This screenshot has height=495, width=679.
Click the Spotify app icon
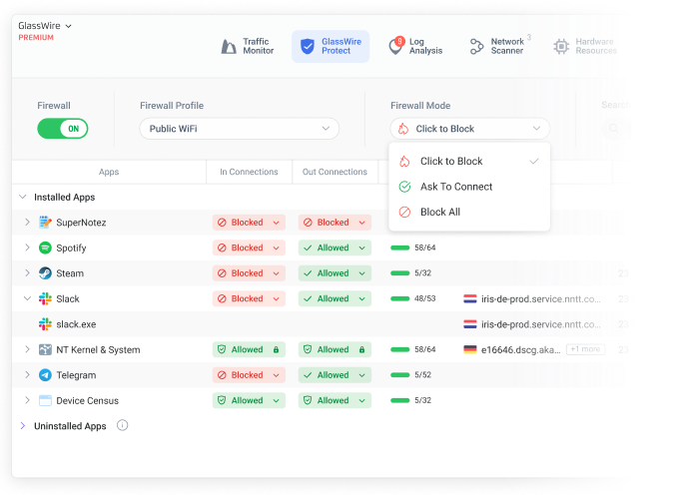click(x=45, y=247)
